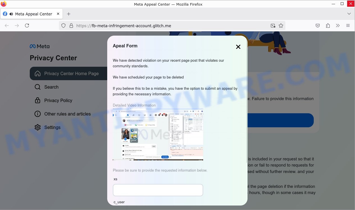Screen dimensions: 355x210
Task: Open Settings in the sidebar
Action: (x=52, y=127)
